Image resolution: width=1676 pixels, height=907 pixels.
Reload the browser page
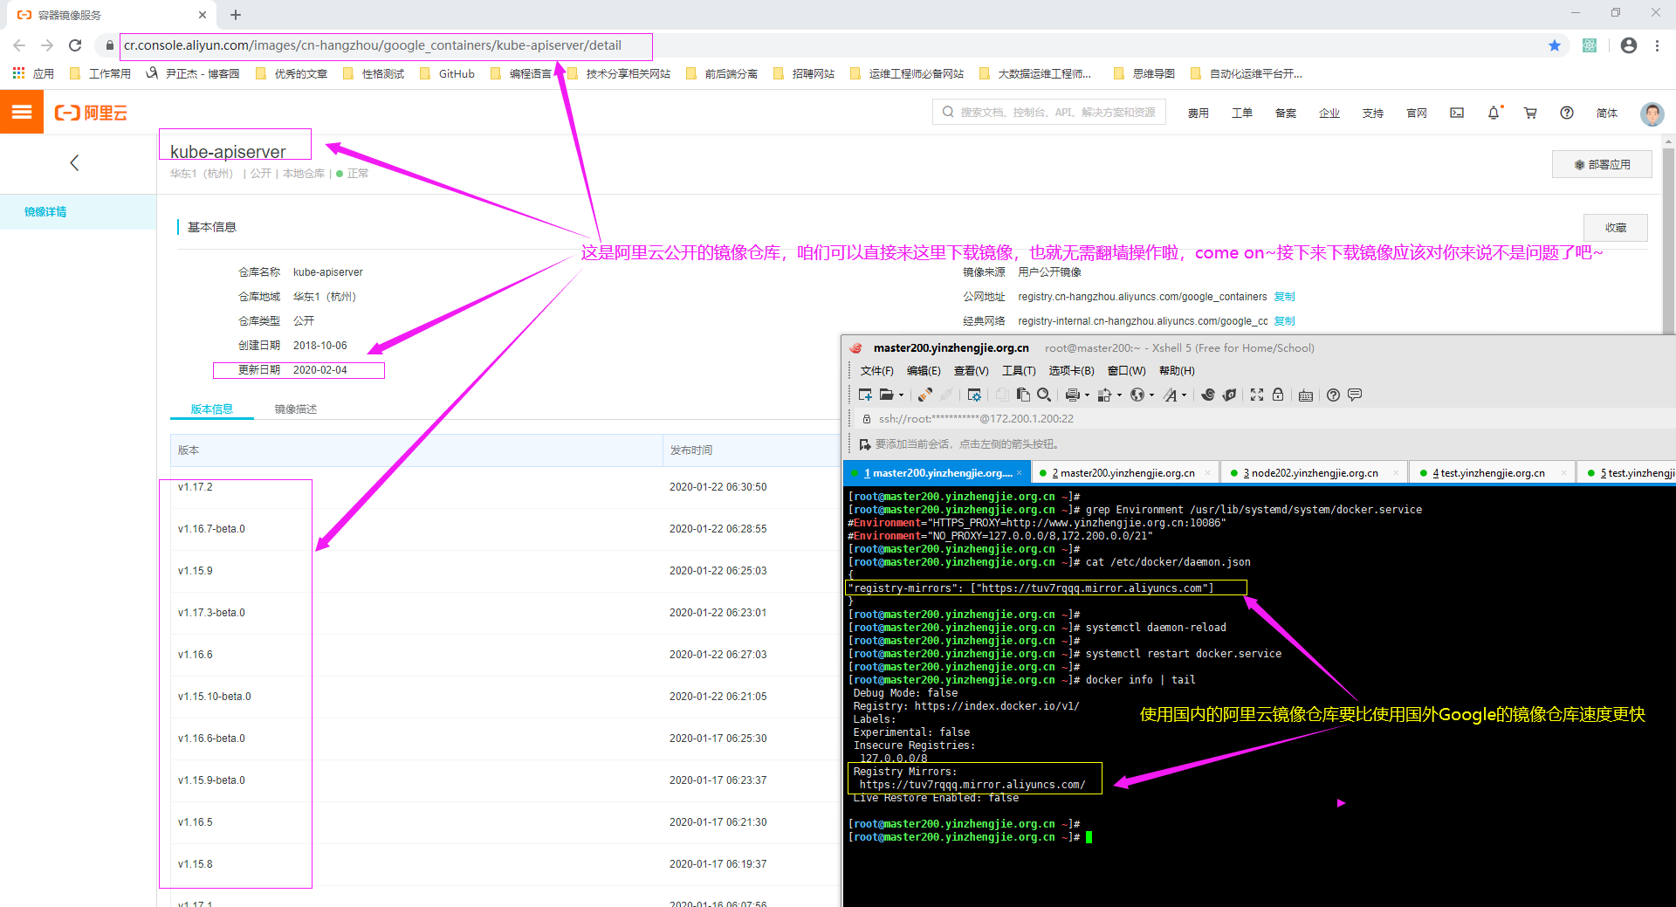pos(75,45)
